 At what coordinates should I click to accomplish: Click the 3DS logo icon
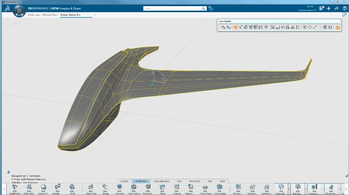(7, 8)
